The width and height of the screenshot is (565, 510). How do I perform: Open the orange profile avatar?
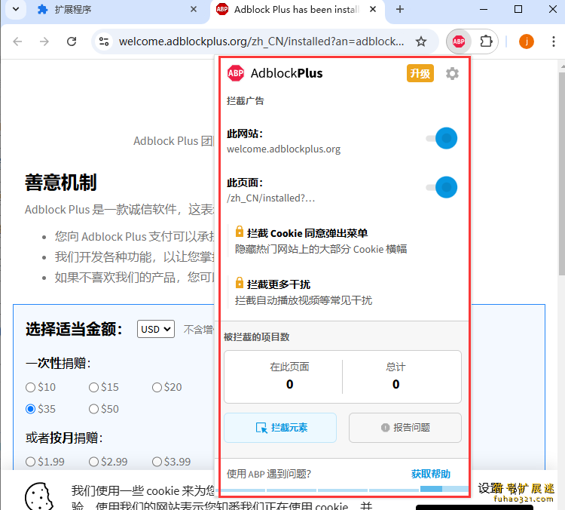(x=526, y=41)
